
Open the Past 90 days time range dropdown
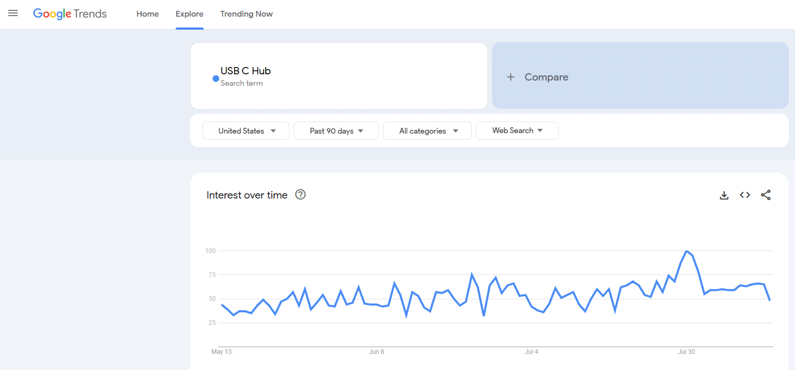(336, 131)
